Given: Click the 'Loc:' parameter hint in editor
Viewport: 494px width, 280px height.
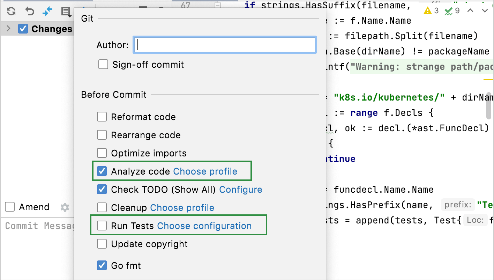Looking at the screenshot, I should (x=475, y=220).
